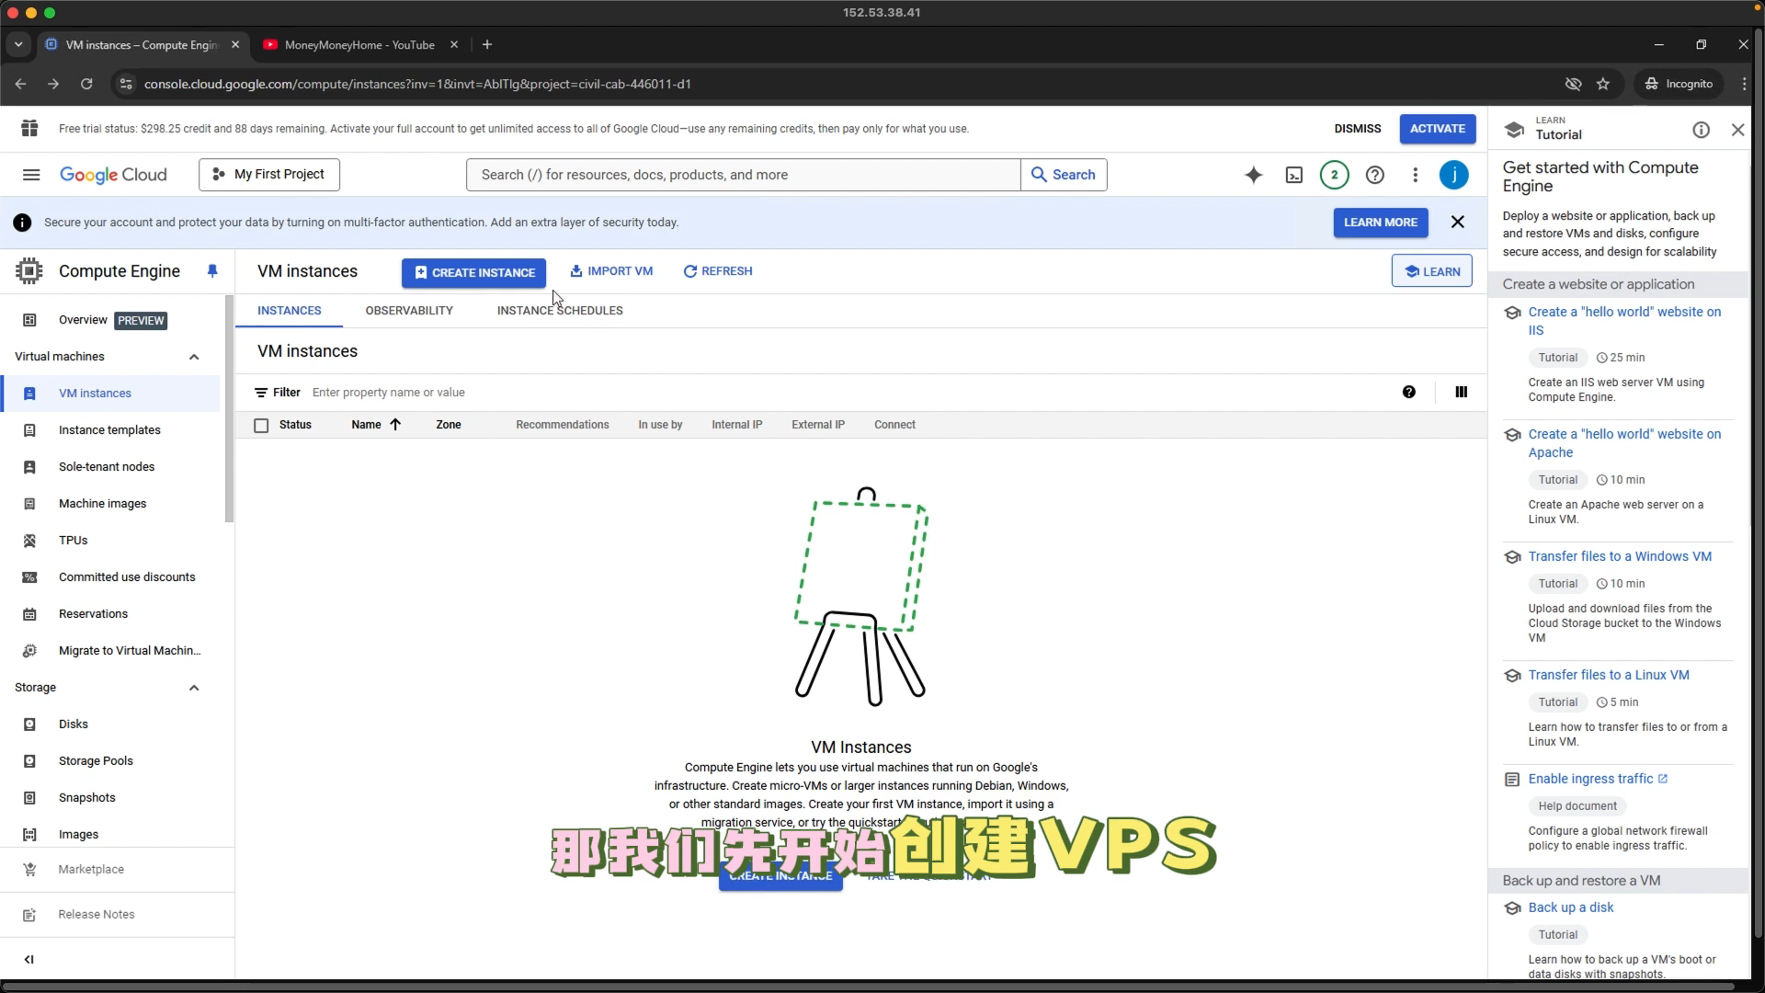Switch to INSTANCE SCHEDULES tab

(560, 311)
